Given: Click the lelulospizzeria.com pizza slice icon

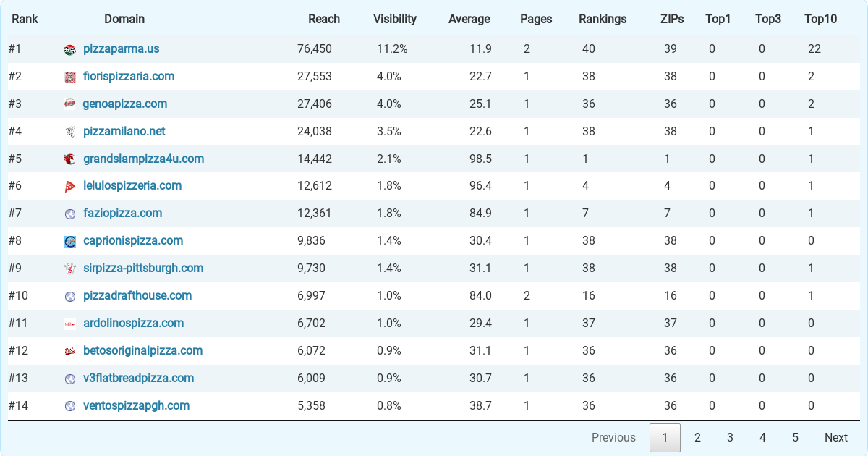Looking at the screenshot, I should click(x=70, y=187).
